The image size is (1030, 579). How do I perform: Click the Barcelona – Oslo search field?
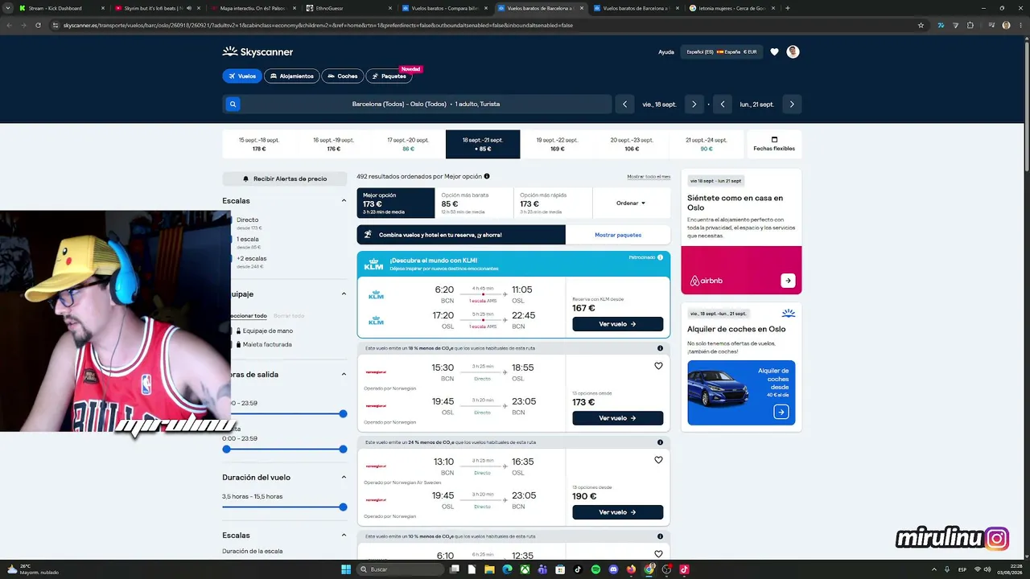[x=426, y=104]
